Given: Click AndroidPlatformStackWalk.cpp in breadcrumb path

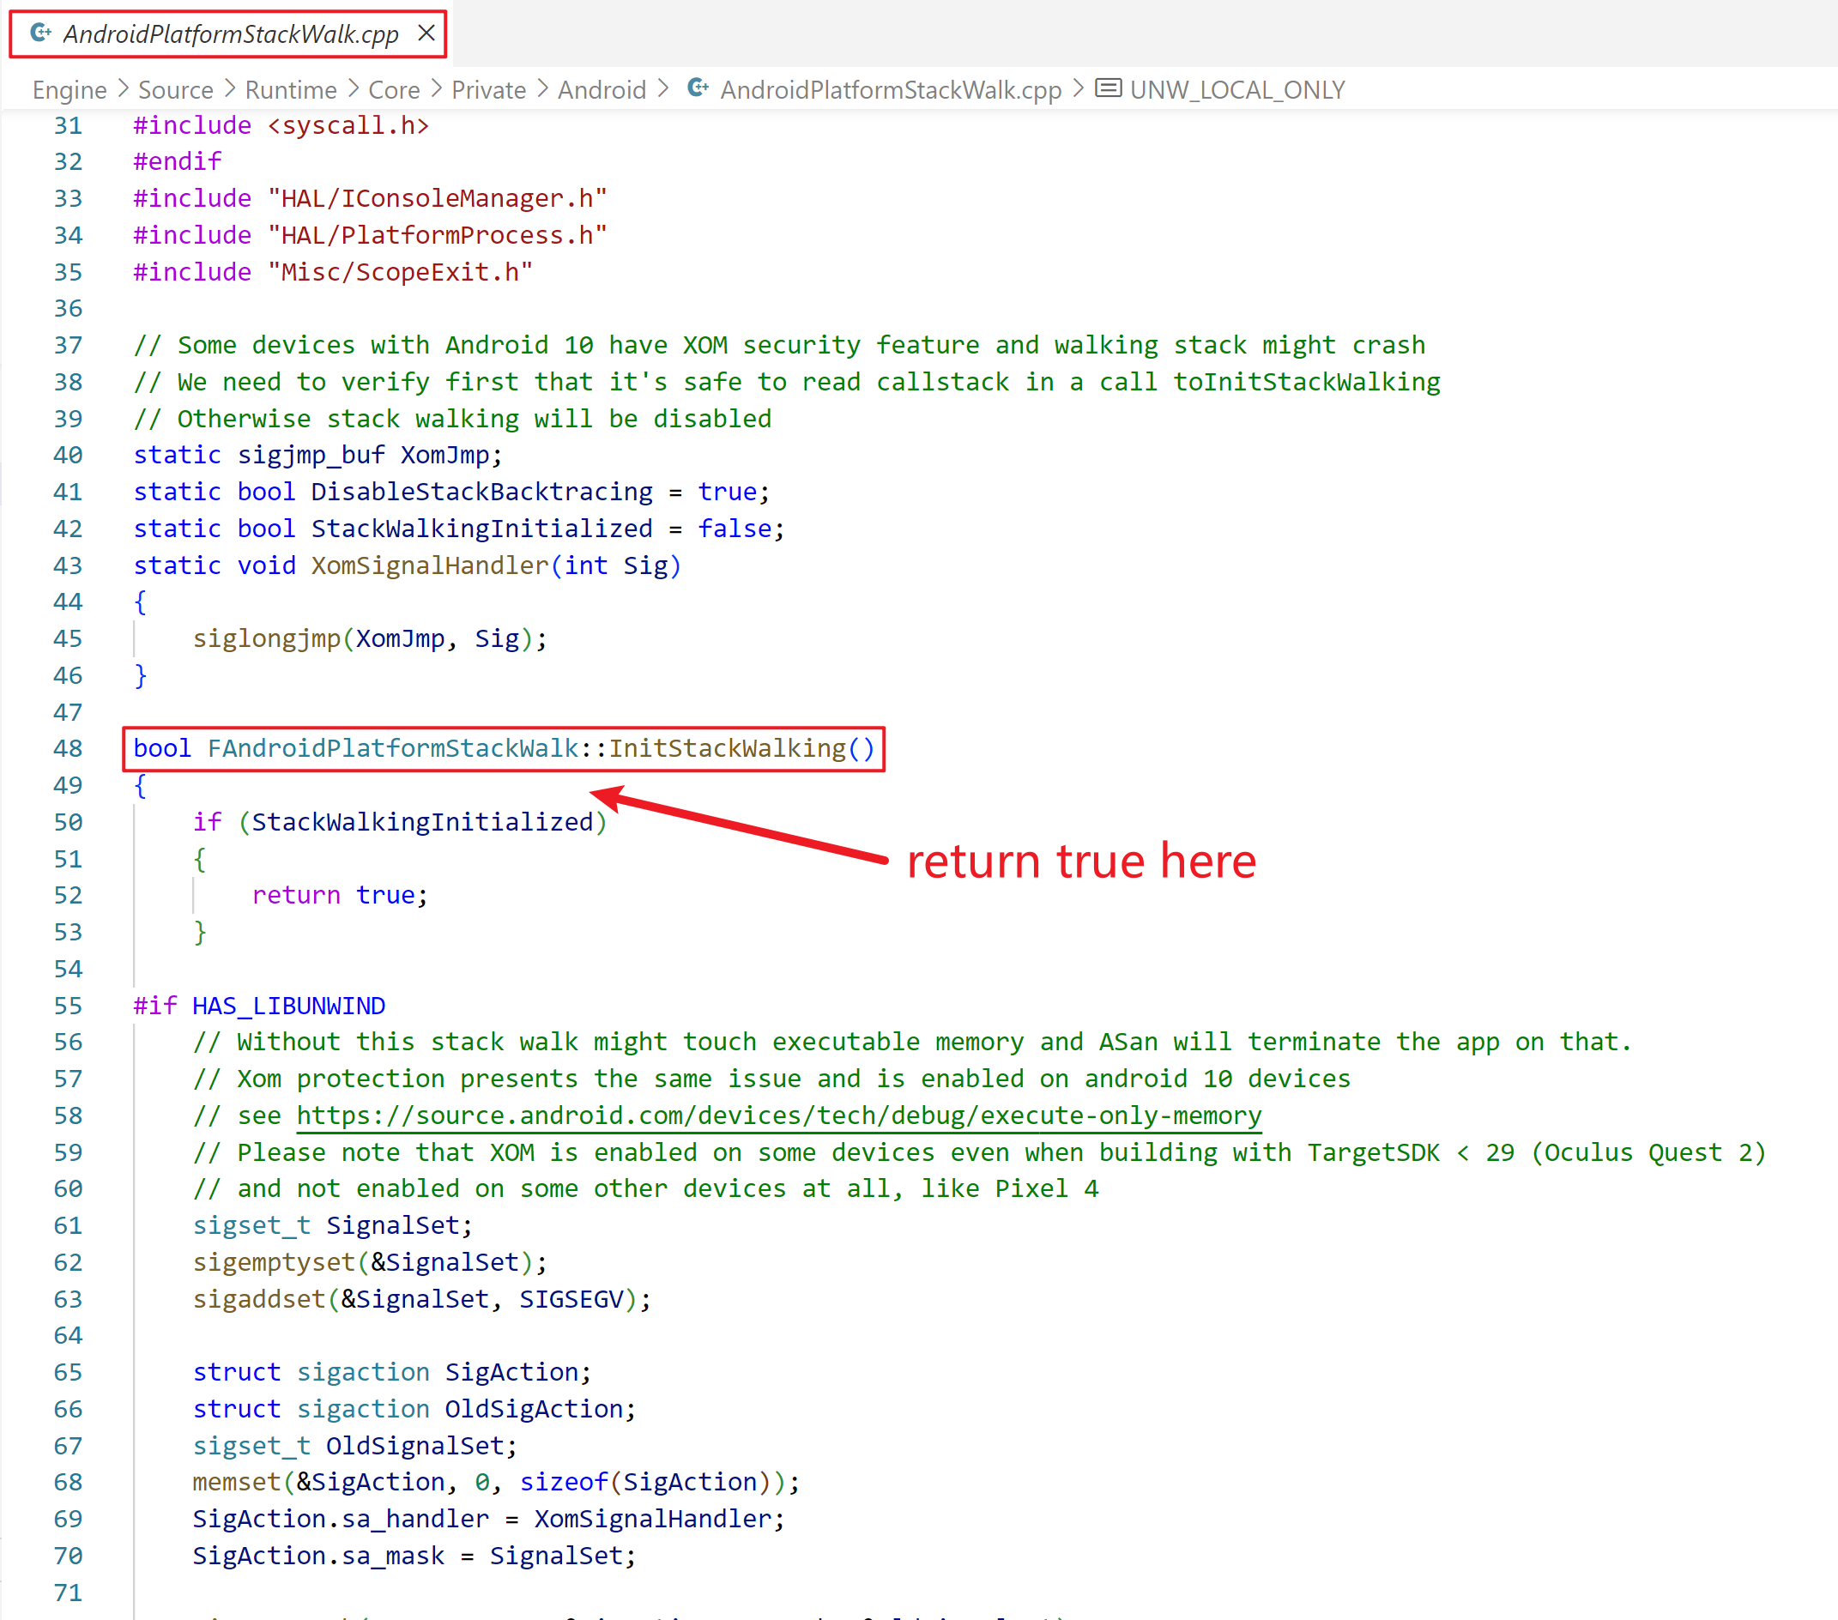Looking at the screenshot, I should coord(890,90).
